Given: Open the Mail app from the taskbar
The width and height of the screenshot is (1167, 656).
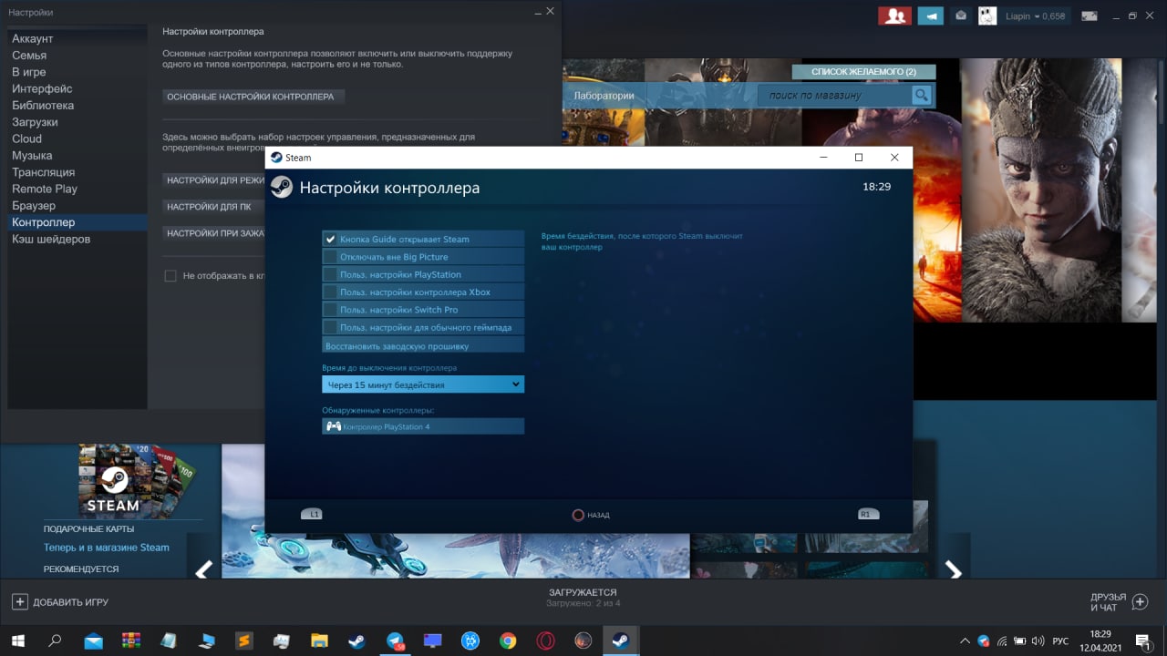Looking at the screenshot, I should click(x=93, y=641).
